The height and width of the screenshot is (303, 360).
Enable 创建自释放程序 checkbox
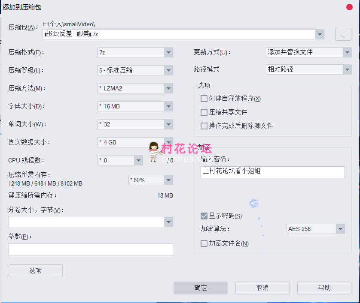pyautogui.click(x=204, y=99)
